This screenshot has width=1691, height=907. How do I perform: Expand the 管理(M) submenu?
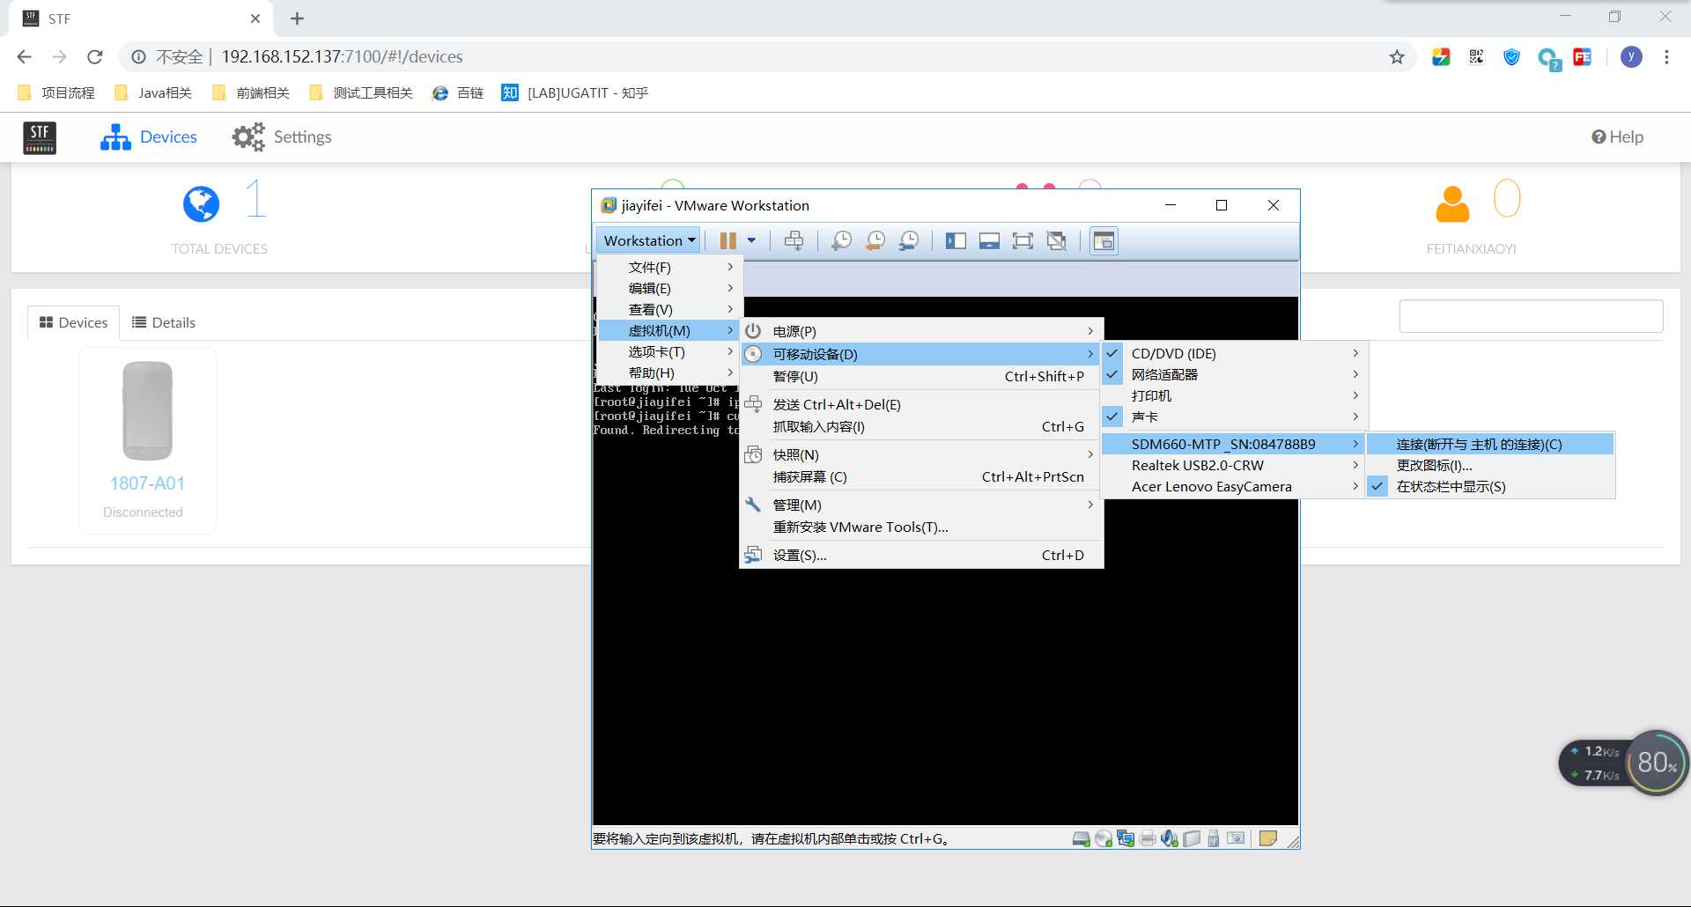point(921,505)
